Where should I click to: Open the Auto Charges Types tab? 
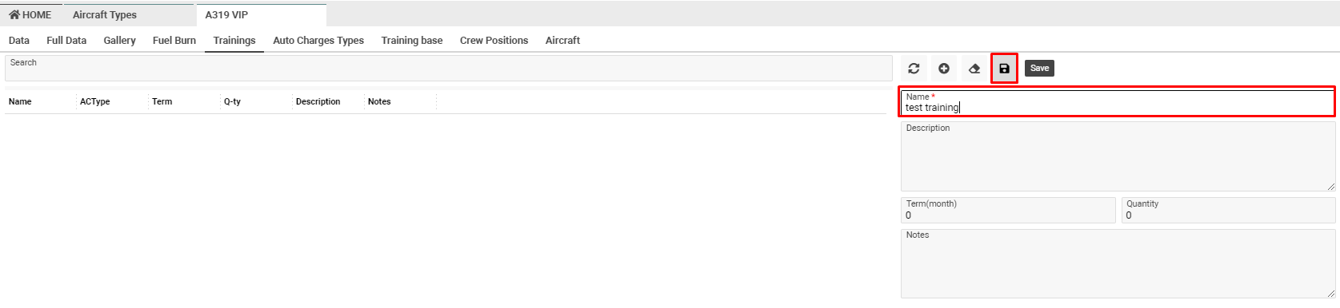[318, 40]
